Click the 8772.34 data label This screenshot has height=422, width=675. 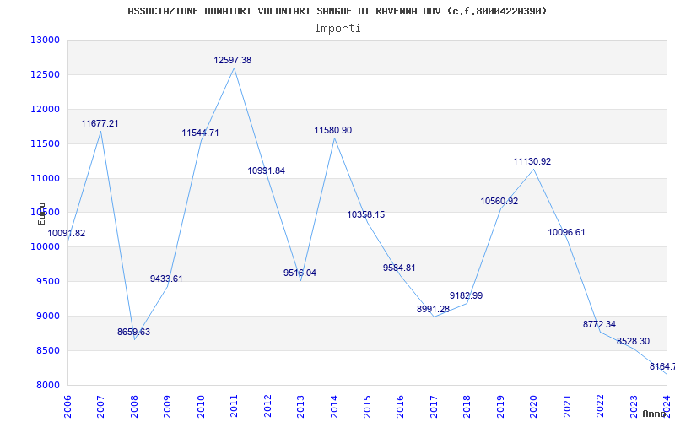[599, 324]
